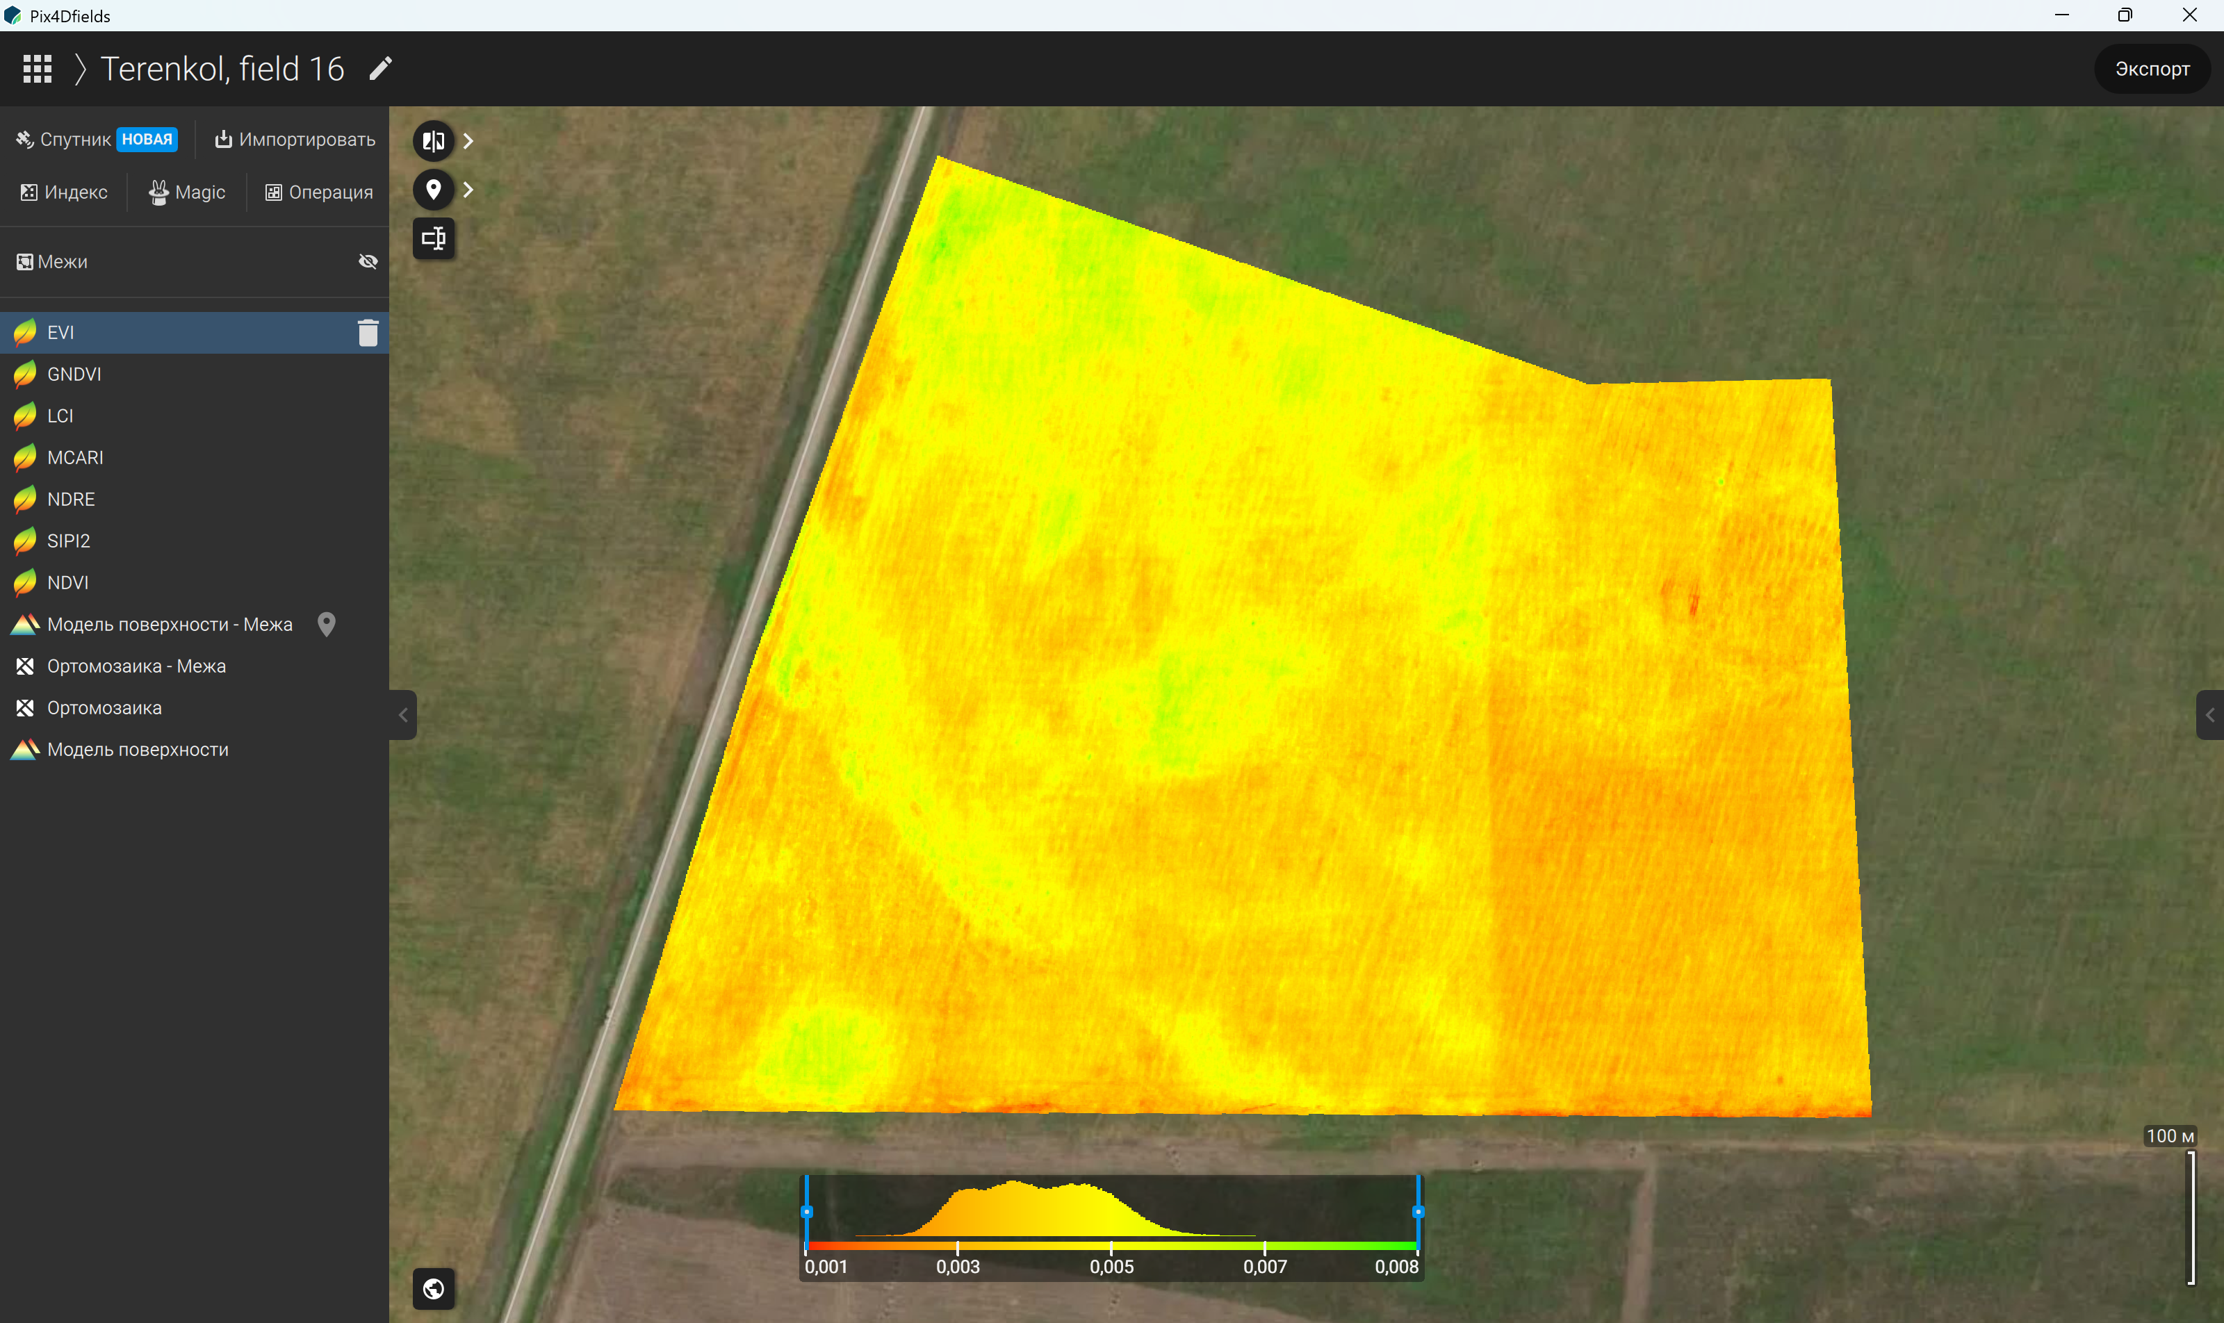Screen dimensions: 2224x1323
Task: Click the pin next to Модель поверхности - Межа
Action: [x=327, y=624]
